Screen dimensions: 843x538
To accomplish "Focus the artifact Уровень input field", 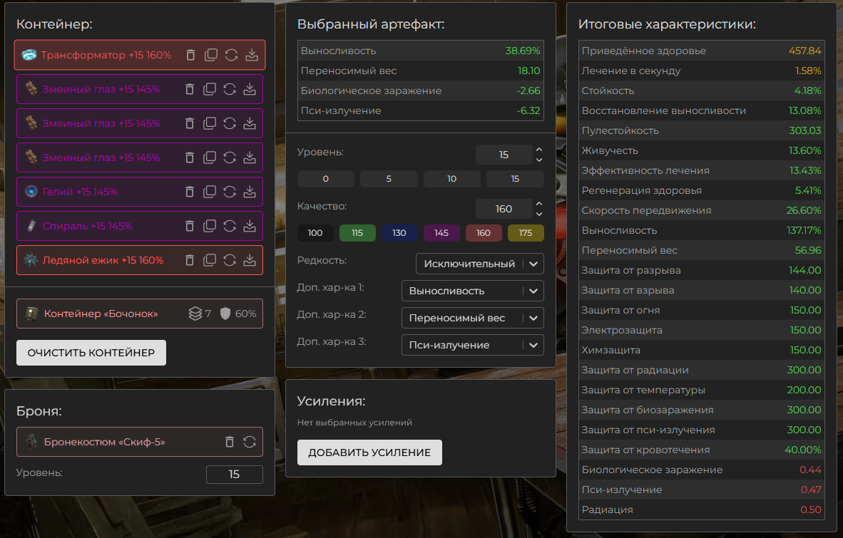I will (504, 155).
